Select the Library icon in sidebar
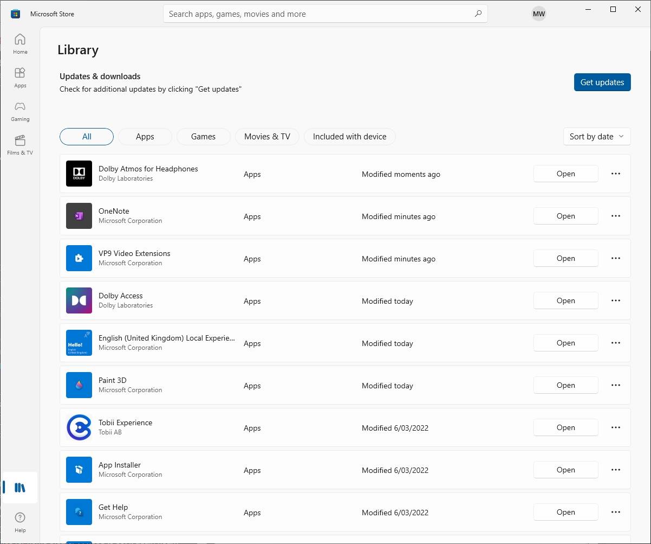The width and height of the screenshot is (651, 544). pyautogui.click(x=20, y=488)
